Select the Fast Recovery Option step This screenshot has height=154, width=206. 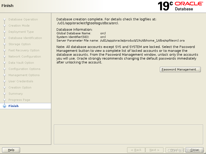(x=24, y=50)
